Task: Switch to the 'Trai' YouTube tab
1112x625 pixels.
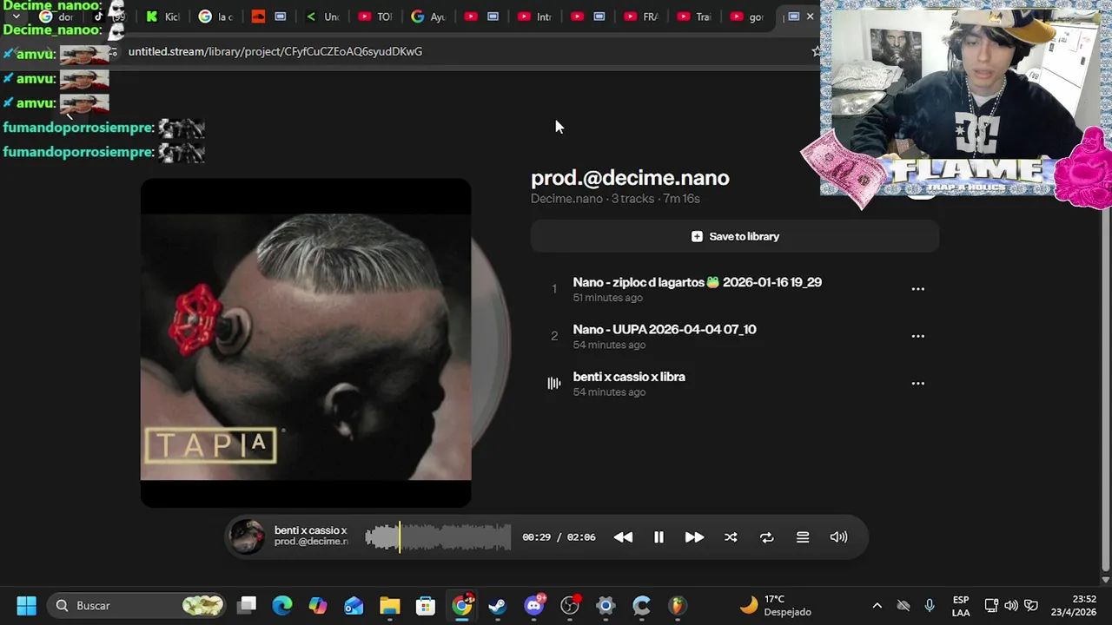Action: 693,16
